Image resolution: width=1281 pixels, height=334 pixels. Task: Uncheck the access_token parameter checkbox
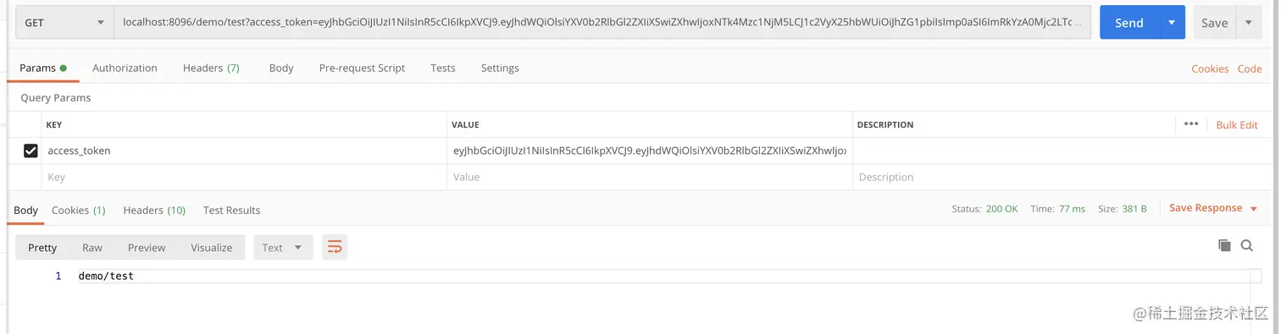coord(30,151)
